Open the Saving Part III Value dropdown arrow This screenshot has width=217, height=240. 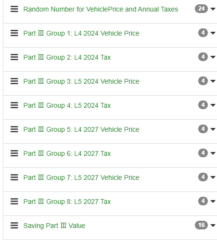coord(213,226)
